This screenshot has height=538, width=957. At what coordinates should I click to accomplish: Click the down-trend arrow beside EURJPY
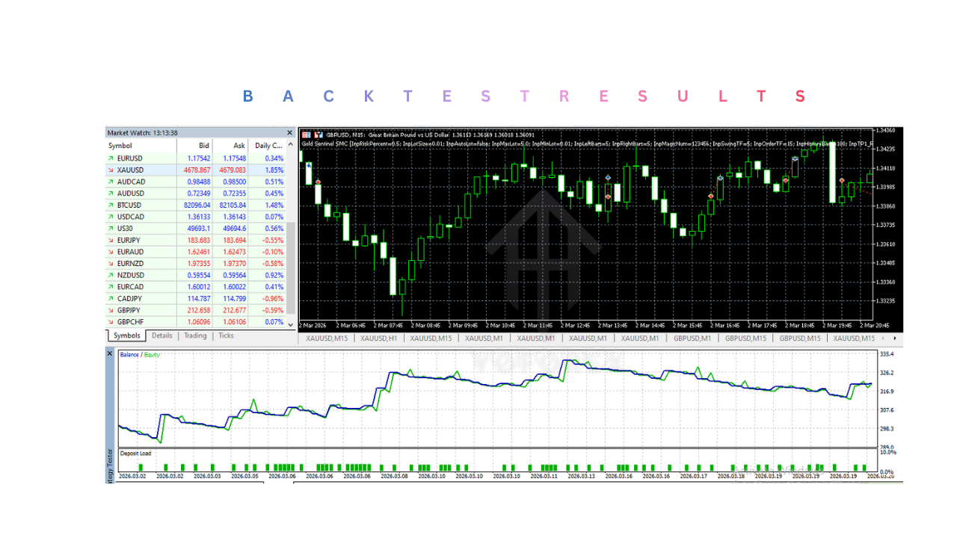[111, 240]
